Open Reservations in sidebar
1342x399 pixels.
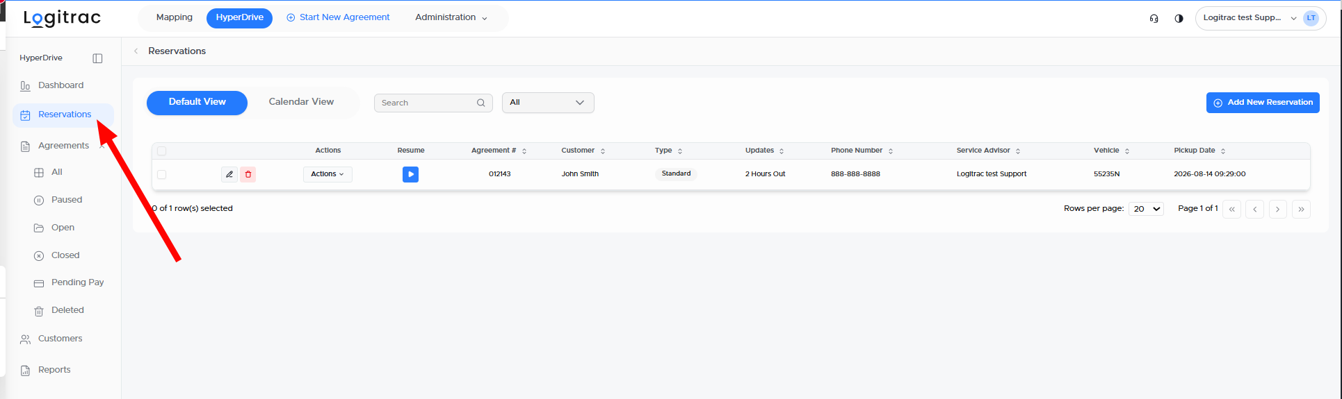tap(63, 114)
